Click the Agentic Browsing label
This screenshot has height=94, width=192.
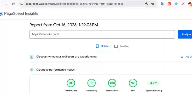[154, 91]
